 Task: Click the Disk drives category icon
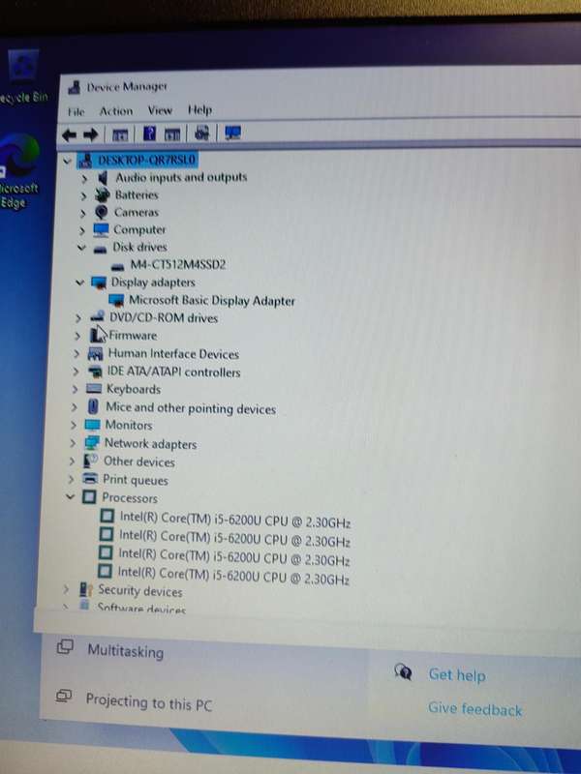tap(100, 249)
